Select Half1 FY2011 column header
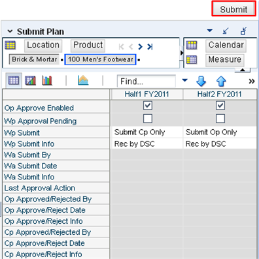Image resolution: width=259 pixels, height=259 pixels. (147, 94)
